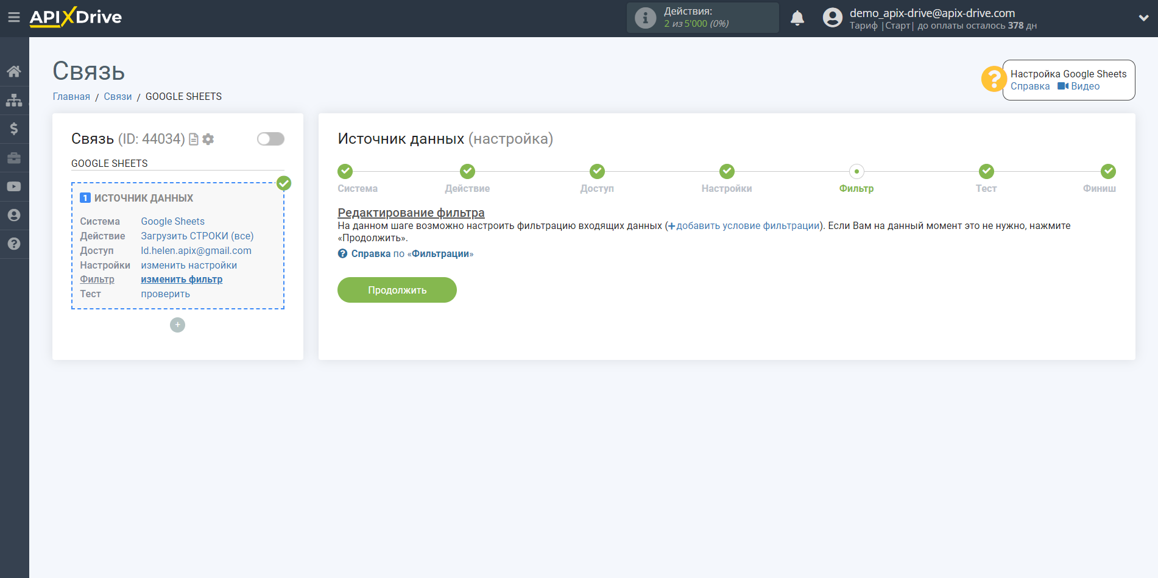Viewport: 1158px width, 578px height.
Task: Click the yellow question help icon
Action: 994,79
